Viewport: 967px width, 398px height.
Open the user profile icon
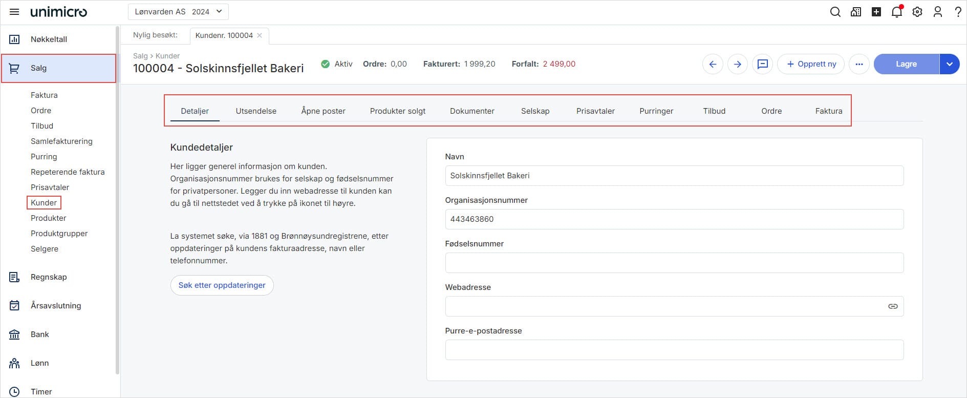coord(937,12)
